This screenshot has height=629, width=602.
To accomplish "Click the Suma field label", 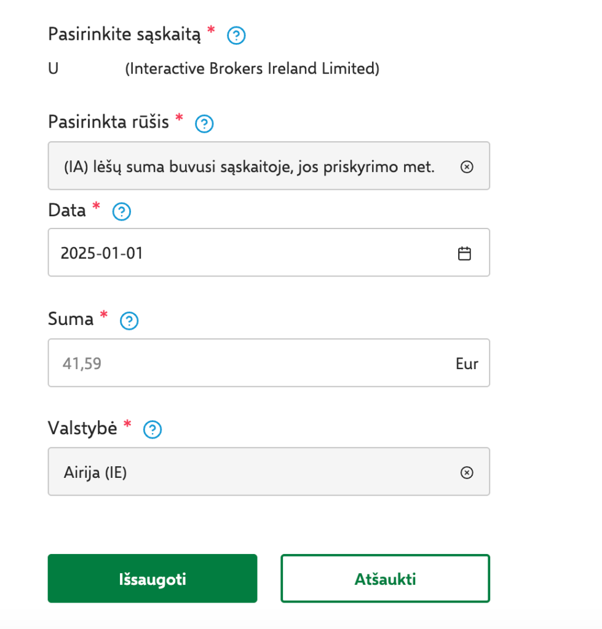I will click(x=71, y=319).
